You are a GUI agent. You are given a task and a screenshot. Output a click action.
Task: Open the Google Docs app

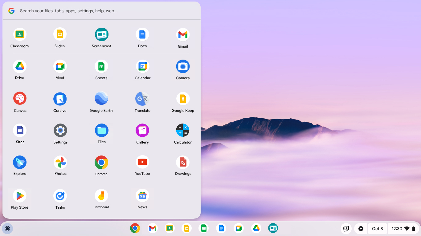(142, 34)
